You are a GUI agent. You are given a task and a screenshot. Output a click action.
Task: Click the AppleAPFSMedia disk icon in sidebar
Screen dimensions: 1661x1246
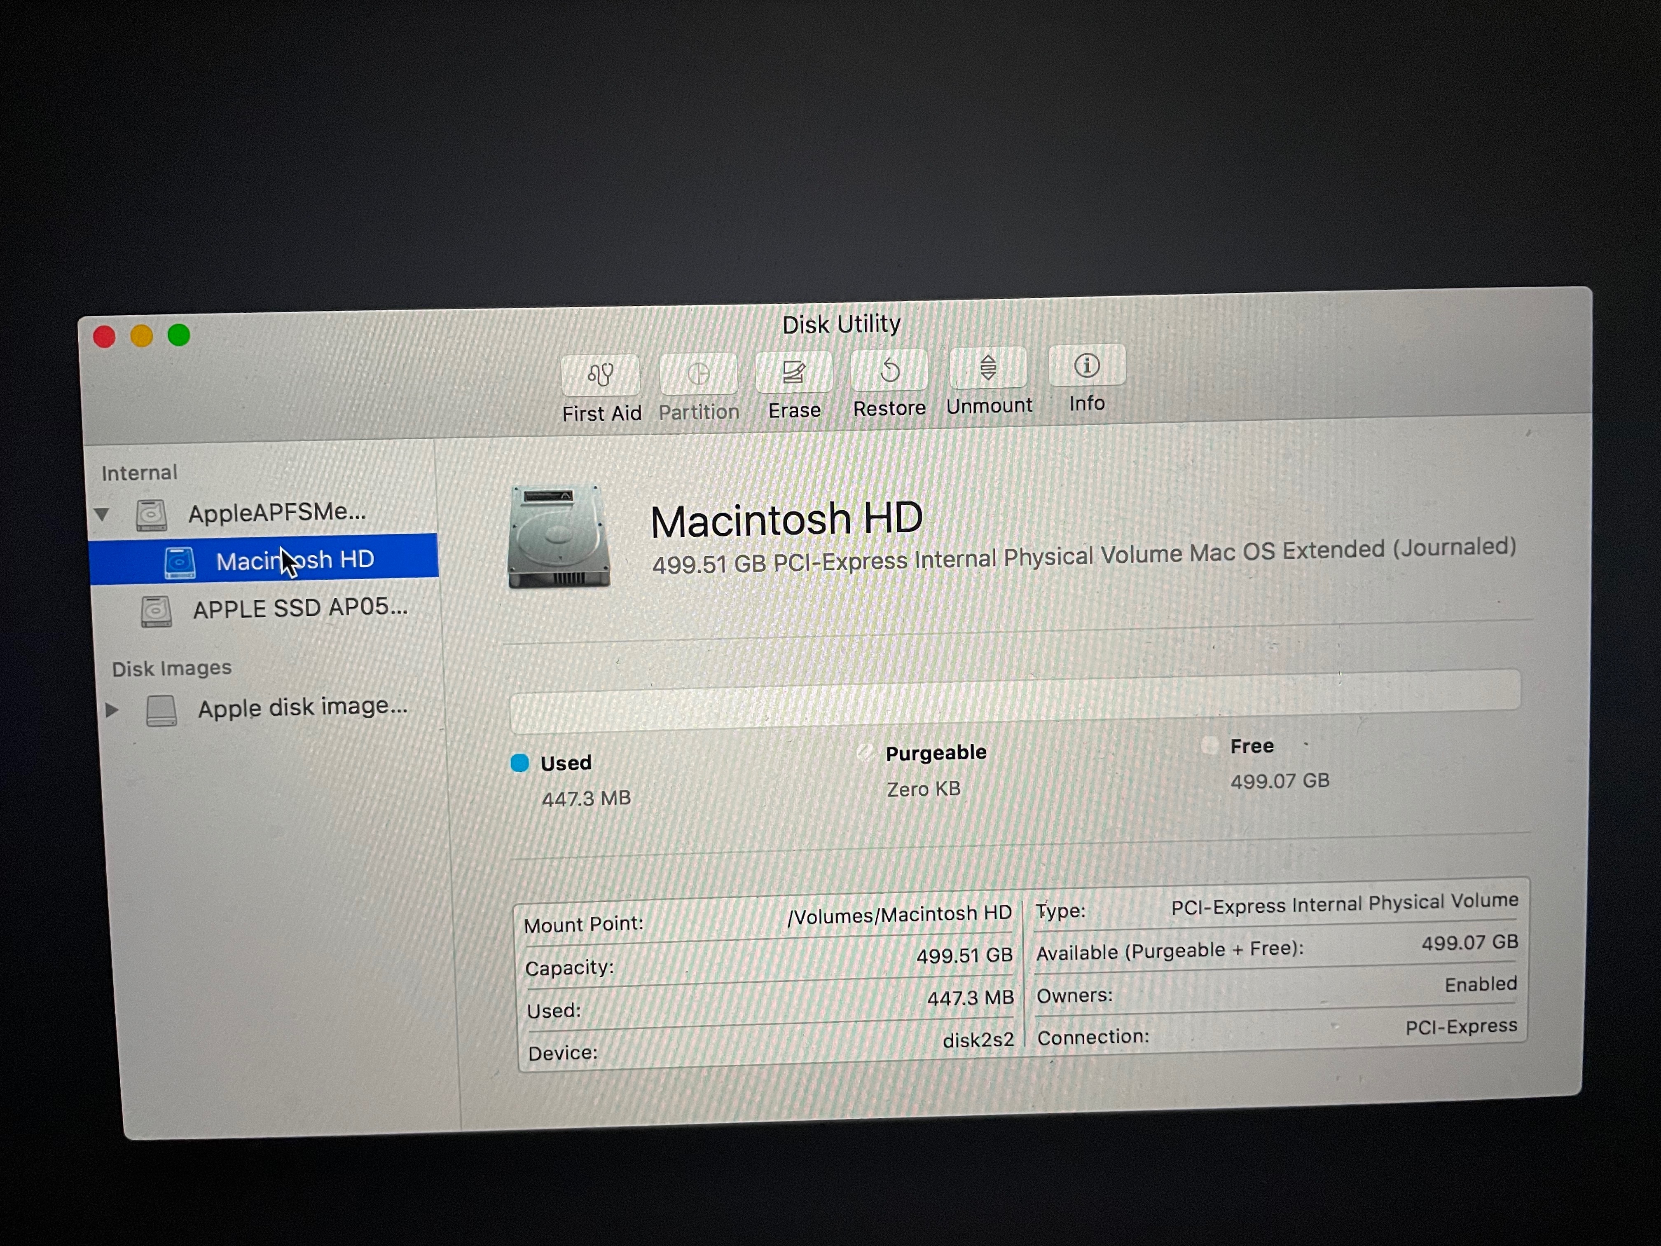(x=151, y=515)
